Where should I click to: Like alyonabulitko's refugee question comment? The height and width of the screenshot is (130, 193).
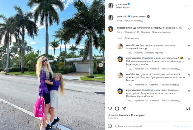[189, 29]
